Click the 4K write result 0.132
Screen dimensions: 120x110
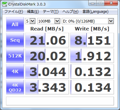[x=92, y=71]
